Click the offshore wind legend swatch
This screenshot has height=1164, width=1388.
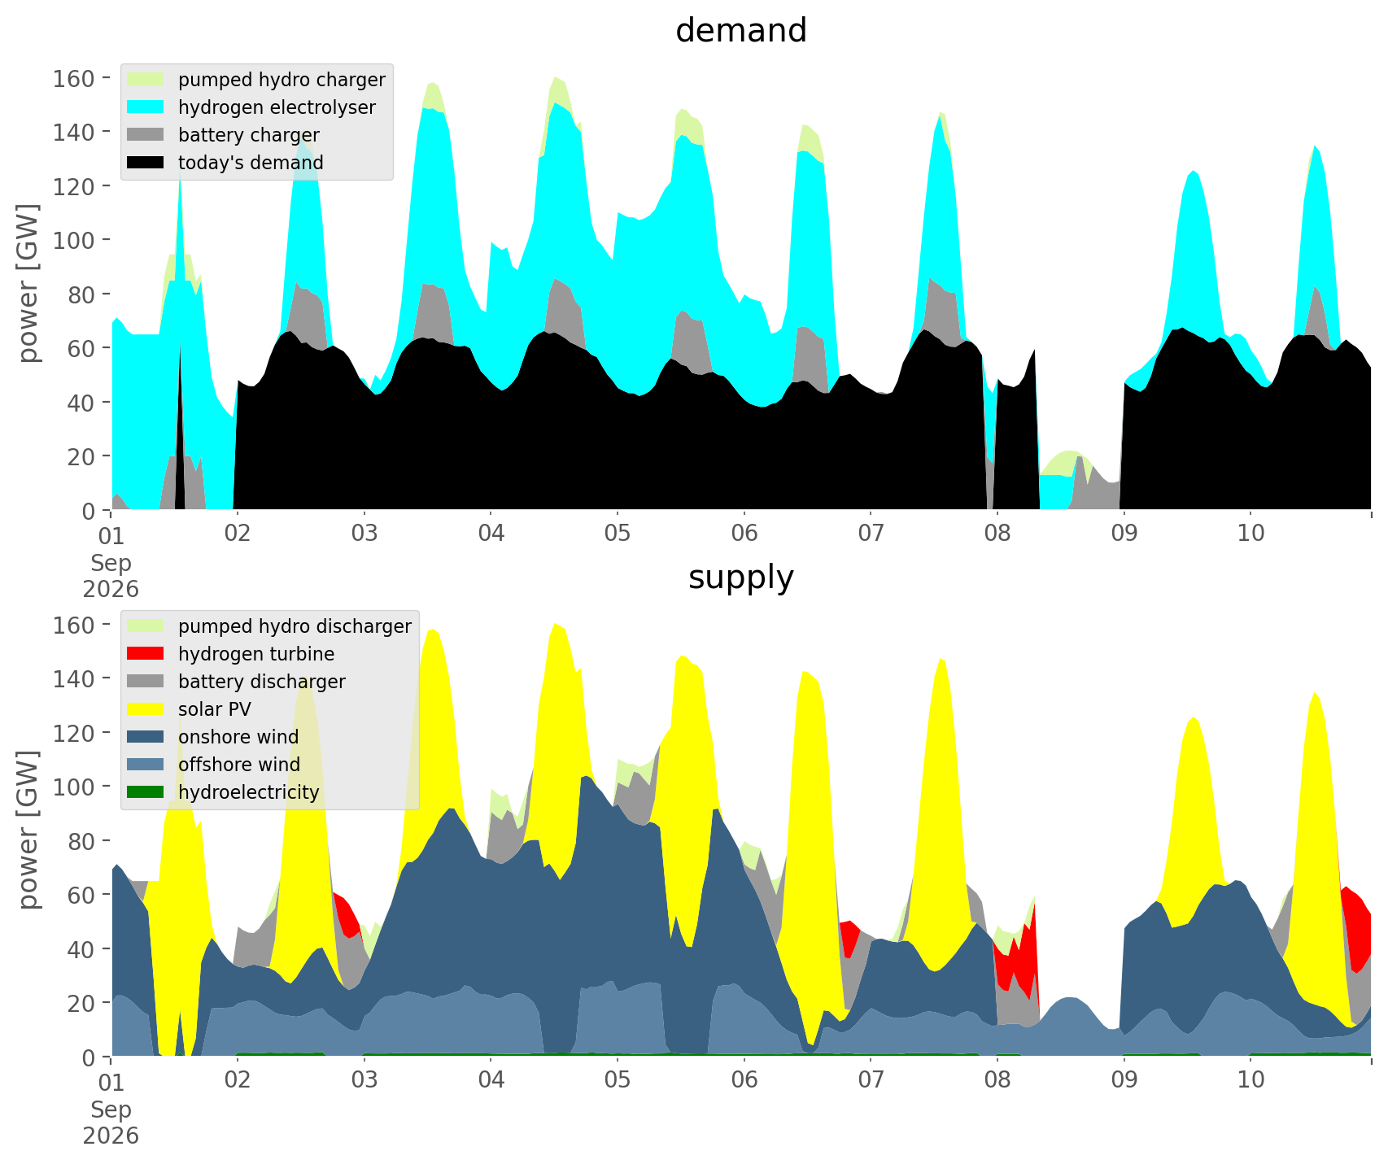point(146,765)
